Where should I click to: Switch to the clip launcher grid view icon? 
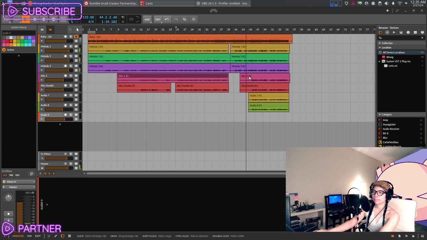[42, 30]
